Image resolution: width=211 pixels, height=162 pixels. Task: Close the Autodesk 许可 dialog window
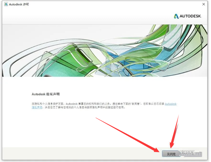pyautogui.click(x=204, y=4)
